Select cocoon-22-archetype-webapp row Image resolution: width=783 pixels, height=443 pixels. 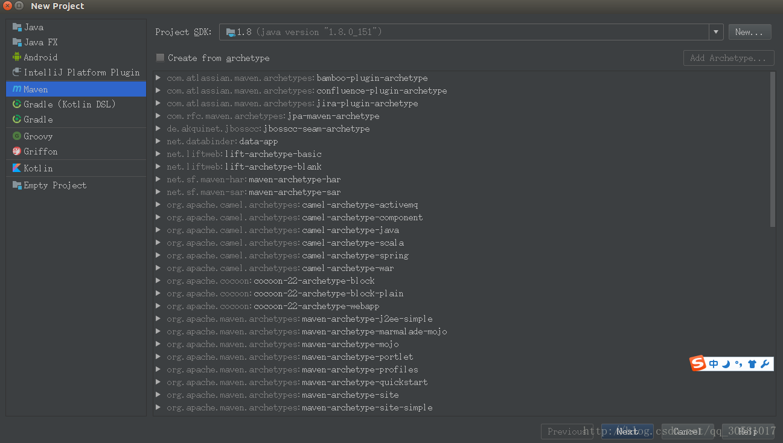[462, 306]
